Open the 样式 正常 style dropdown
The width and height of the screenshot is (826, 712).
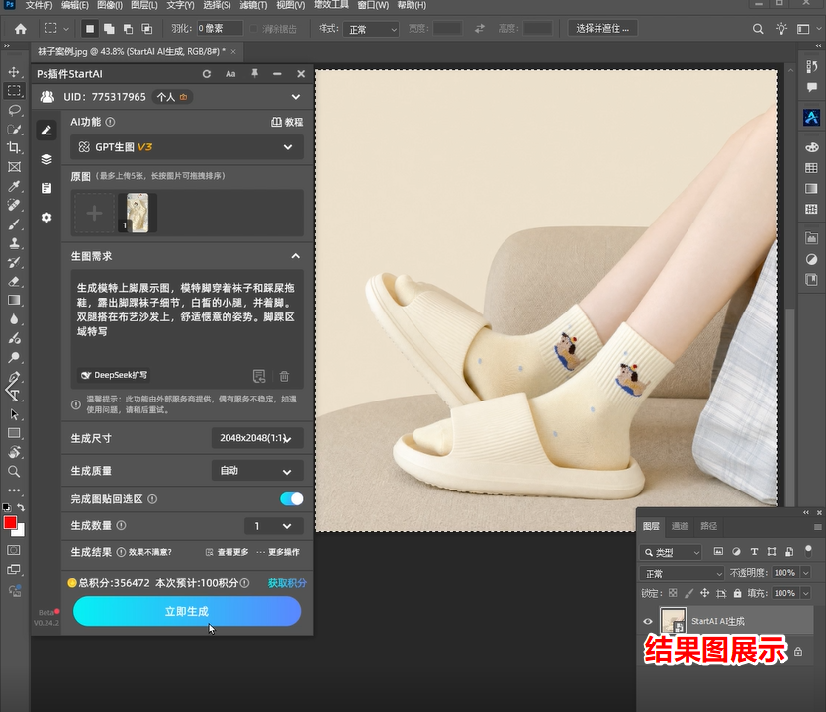pyautogui.click(x=371, y=29)
